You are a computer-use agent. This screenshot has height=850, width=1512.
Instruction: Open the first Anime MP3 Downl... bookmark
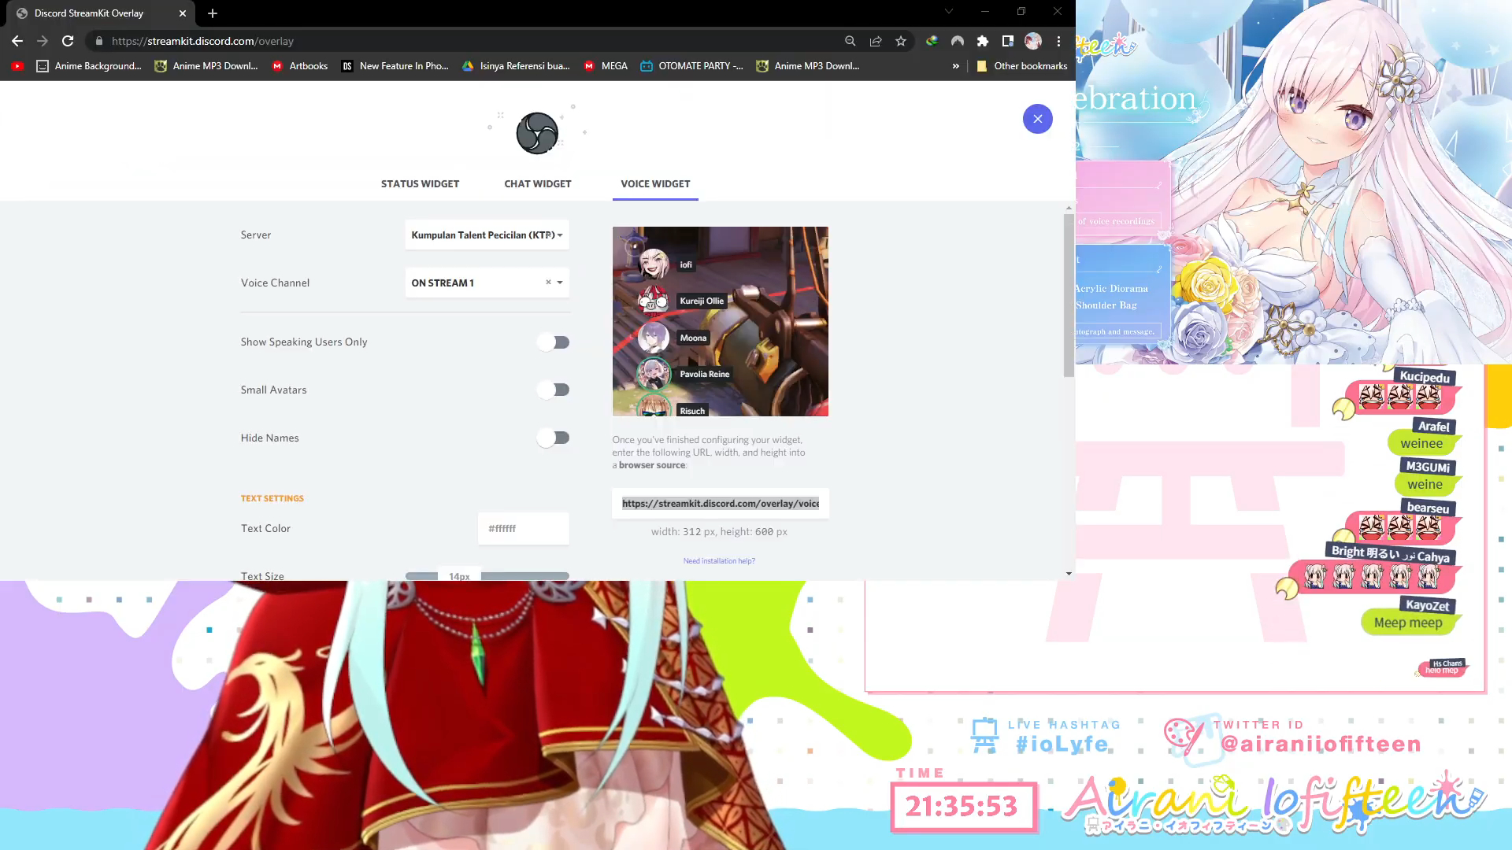[x=207, y=66]
